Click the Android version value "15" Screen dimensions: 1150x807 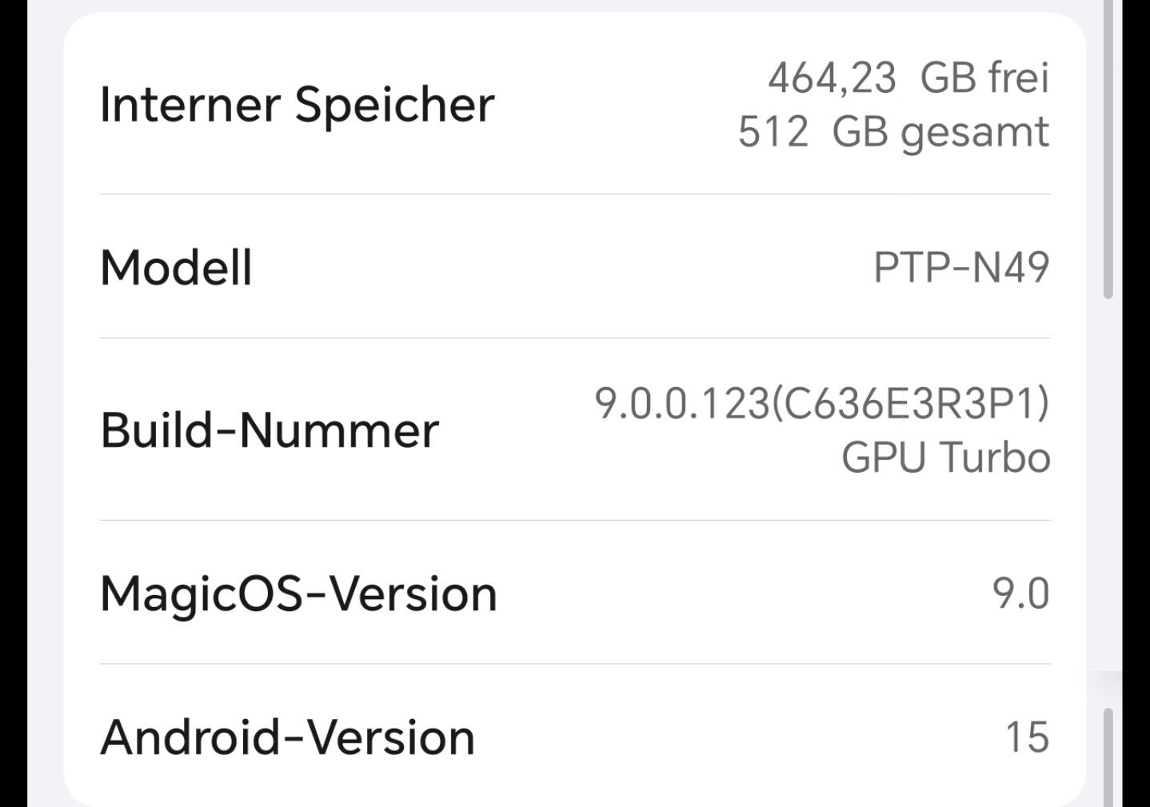coord(1027,737)
